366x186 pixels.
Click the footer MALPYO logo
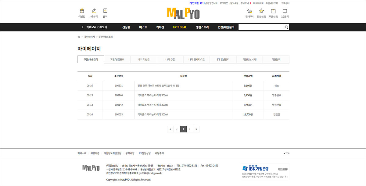tap(91, 168)
